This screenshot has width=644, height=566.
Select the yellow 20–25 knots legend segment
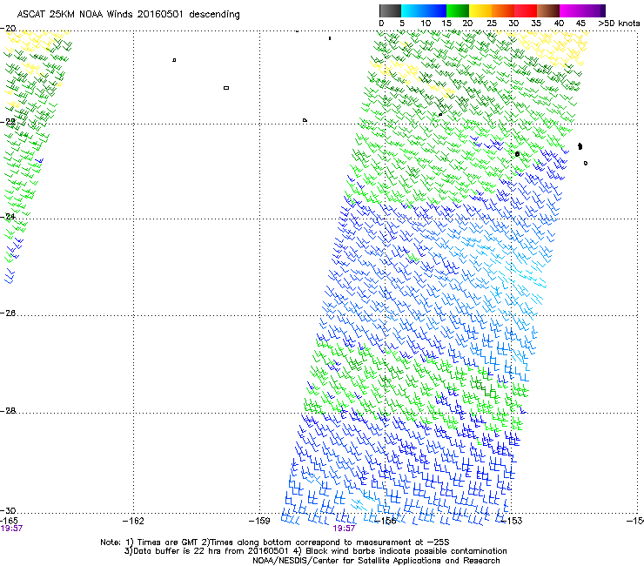coord(480,10)
